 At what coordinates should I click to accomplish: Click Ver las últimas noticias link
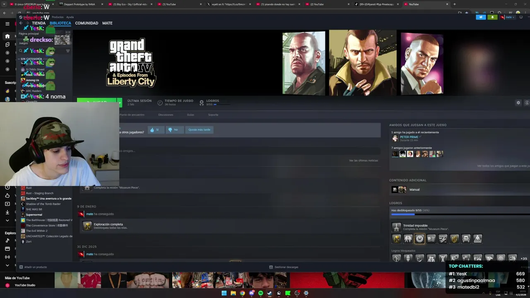click(x=364, y=161)
